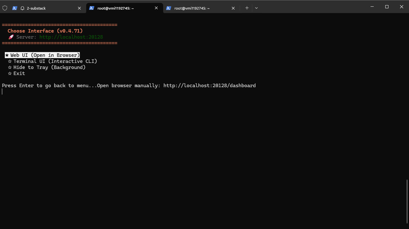Select the active root@vmi1192745 tab
The image size is (409, 229).
click(x=124, y=8)
